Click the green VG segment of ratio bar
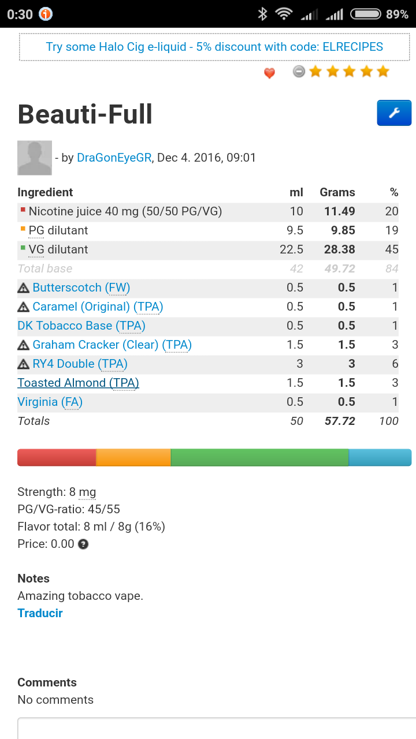The image size is (416, 739). (x=259, y=457)
